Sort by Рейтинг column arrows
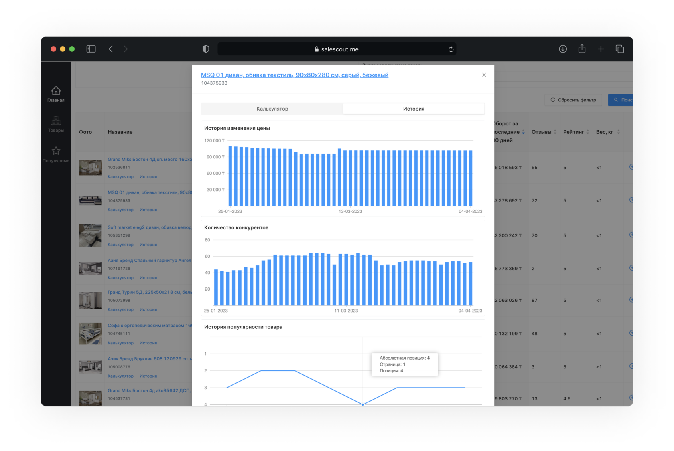The width and height of the screenshot is (674, 451). (588, 132)
